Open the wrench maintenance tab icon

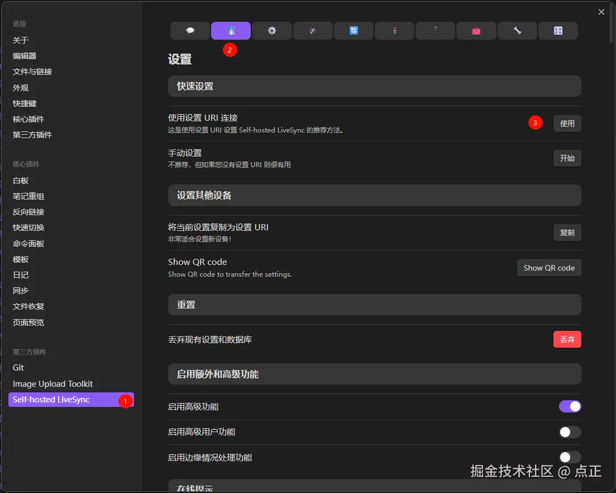point(517,31)
